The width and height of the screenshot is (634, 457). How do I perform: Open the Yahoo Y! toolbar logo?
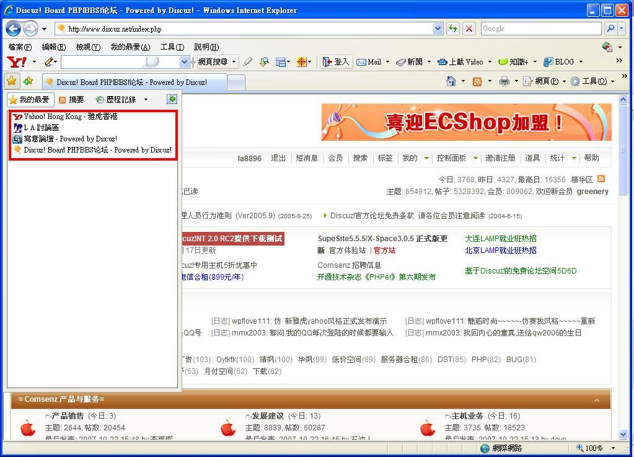[17, 62]
